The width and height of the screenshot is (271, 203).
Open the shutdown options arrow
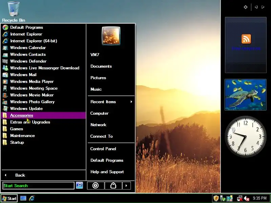pos(126,185)
